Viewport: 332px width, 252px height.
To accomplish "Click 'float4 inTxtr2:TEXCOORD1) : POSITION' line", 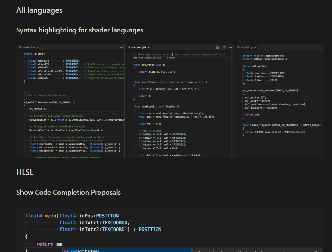I will click(x=110, y=230).
